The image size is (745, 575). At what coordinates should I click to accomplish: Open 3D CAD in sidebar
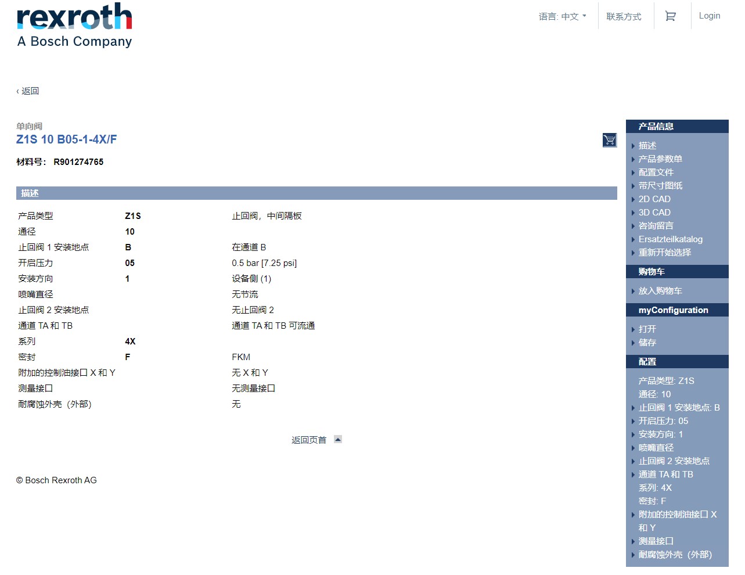pos(654,212)
